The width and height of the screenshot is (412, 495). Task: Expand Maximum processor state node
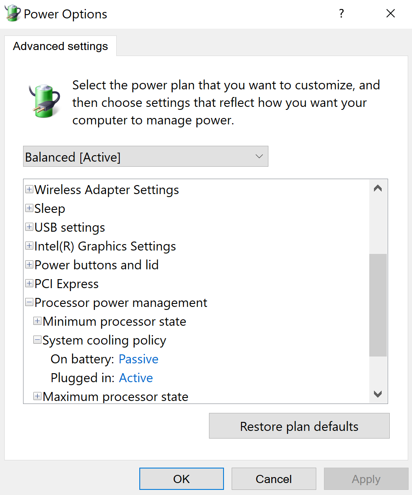38,396
